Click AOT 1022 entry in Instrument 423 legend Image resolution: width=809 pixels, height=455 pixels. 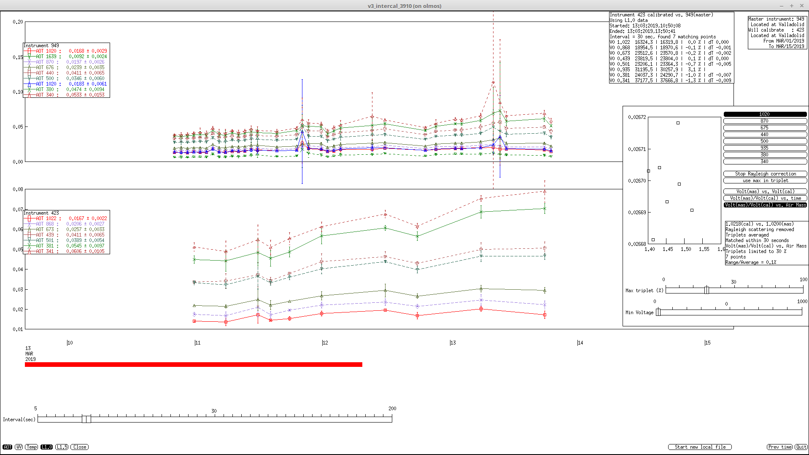tap(66, 218)
